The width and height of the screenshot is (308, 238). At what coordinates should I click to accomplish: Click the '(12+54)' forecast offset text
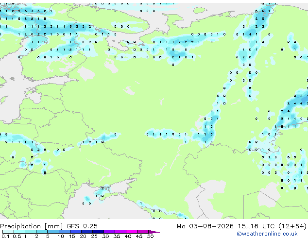[x=292, y=226]
